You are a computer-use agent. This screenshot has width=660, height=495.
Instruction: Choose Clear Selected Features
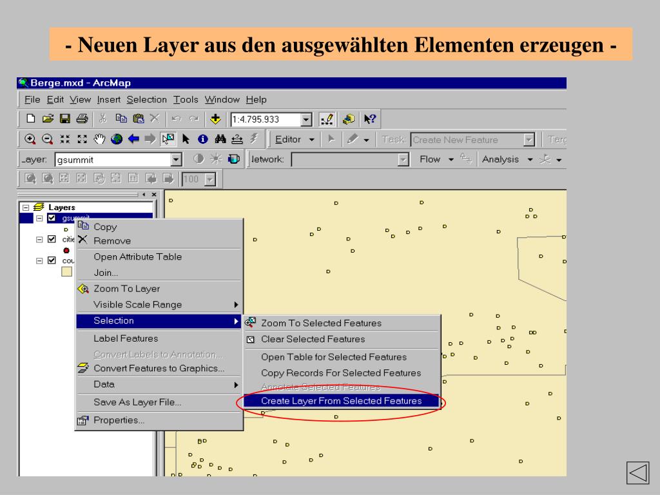point(342,339)
